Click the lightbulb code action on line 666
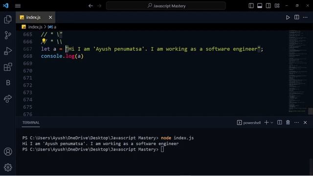This screenshot has width=313, height=176. click(x=44, y=41)
